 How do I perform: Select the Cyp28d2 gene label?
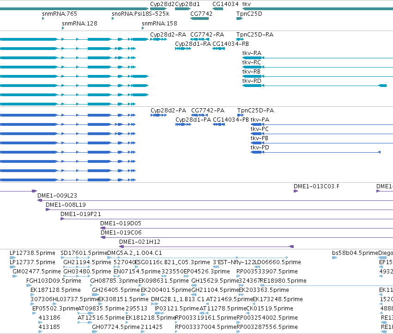162,4
